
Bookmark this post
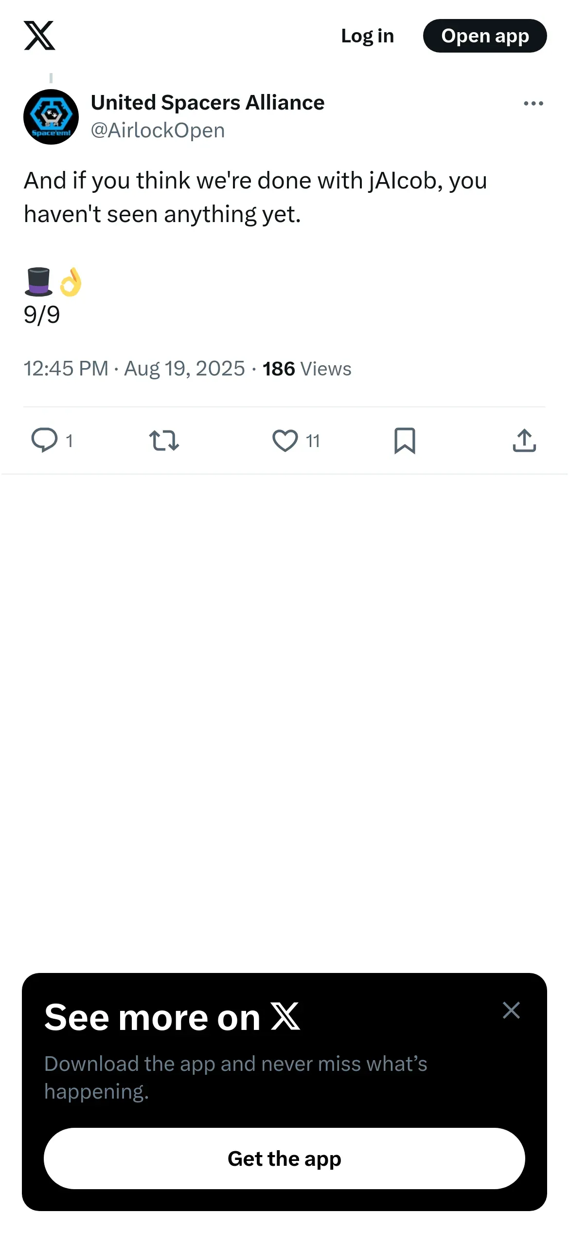(405, 440)
